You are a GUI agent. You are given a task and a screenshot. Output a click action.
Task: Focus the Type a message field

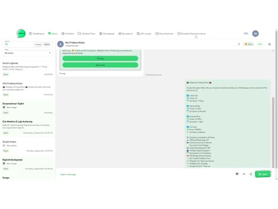(x=145, y=174)
